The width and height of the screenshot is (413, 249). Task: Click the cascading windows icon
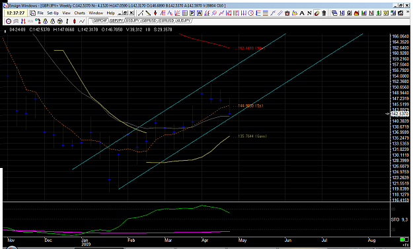334,13
